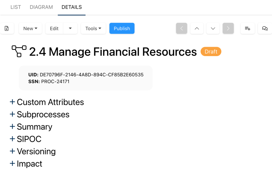Click the down chevron navigation button
Viewport: 272px width, 171px height.
click(x=213, y=28)
